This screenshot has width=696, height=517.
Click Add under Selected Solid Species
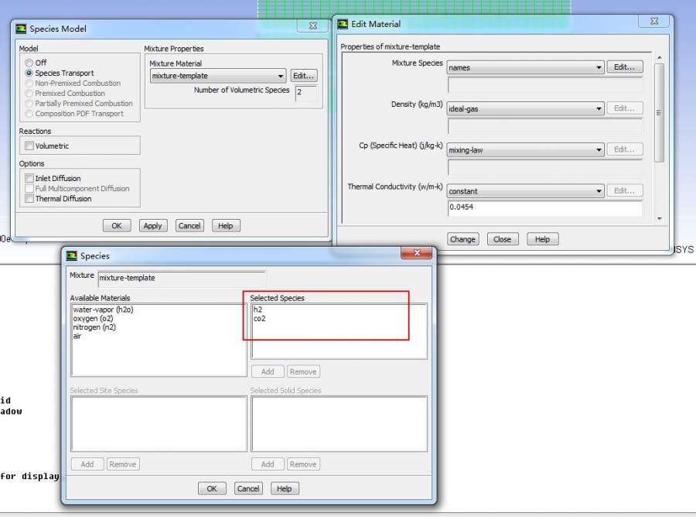tap(268, 464)
